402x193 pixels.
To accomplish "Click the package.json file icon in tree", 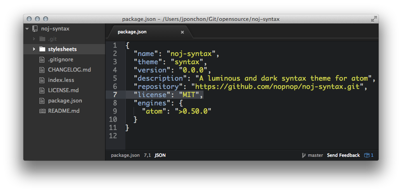I will coord(42,100).
